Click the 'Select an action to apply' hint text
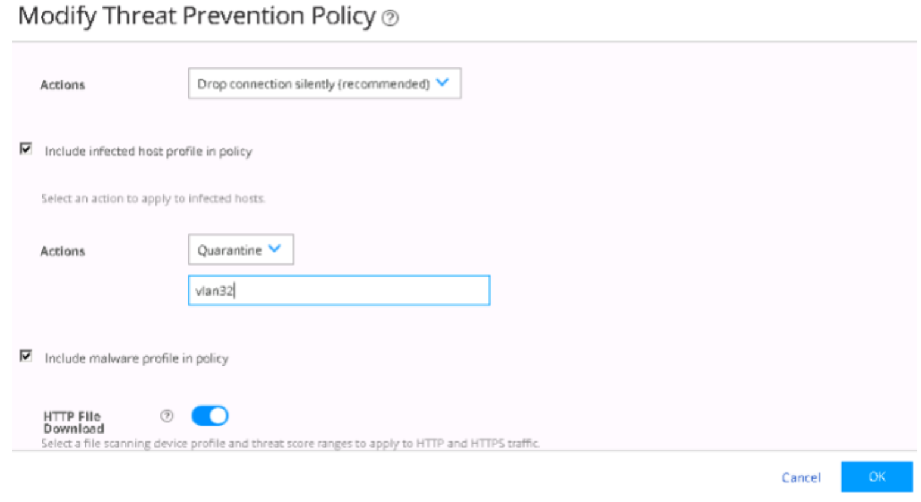921x502 pixels. [x=153, y=199]
